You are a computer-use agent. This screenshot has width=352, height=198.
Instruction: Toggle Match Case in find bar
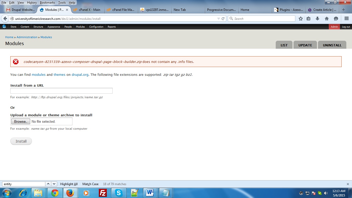90,184
